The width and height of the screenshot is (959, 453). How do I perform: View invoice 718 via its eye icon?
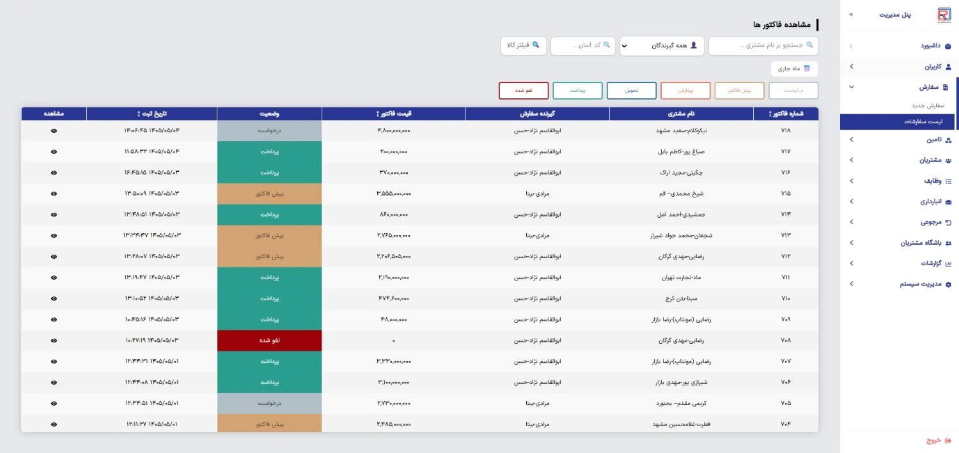click(54, 130)
